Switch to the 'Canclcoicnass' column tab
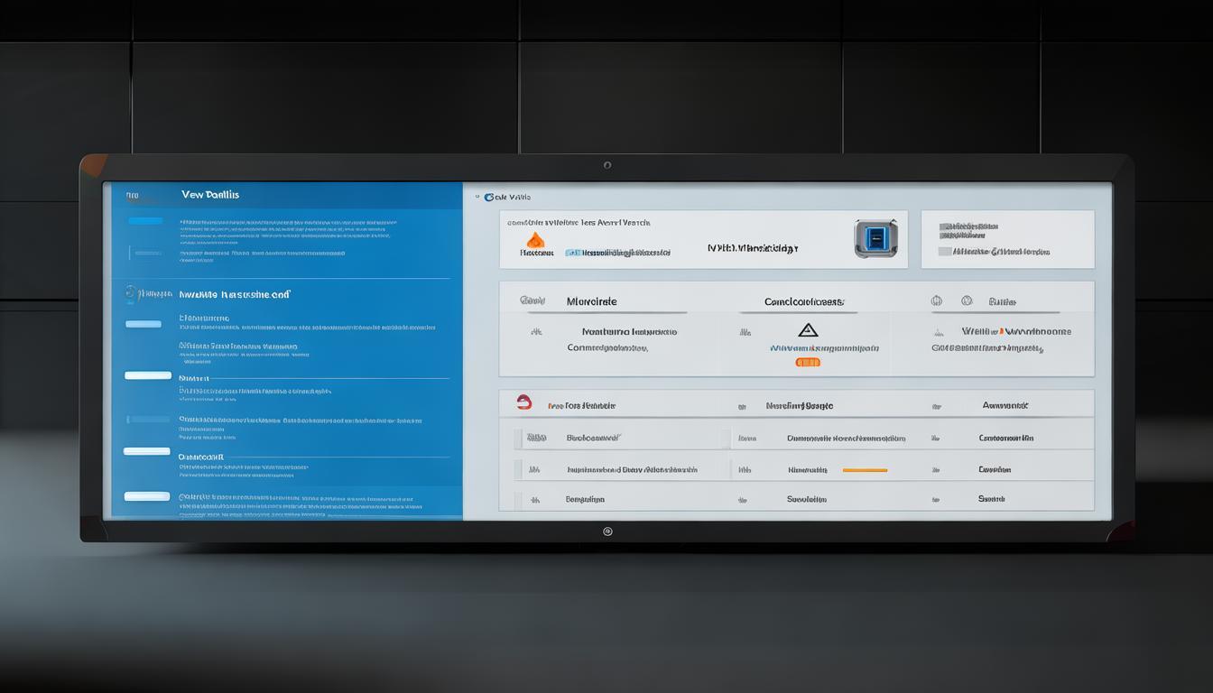The image size is (1213, 693). pos(803,302)
